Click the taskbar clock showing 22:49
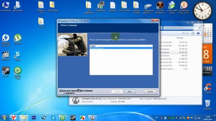 click(x=208, y=118)
